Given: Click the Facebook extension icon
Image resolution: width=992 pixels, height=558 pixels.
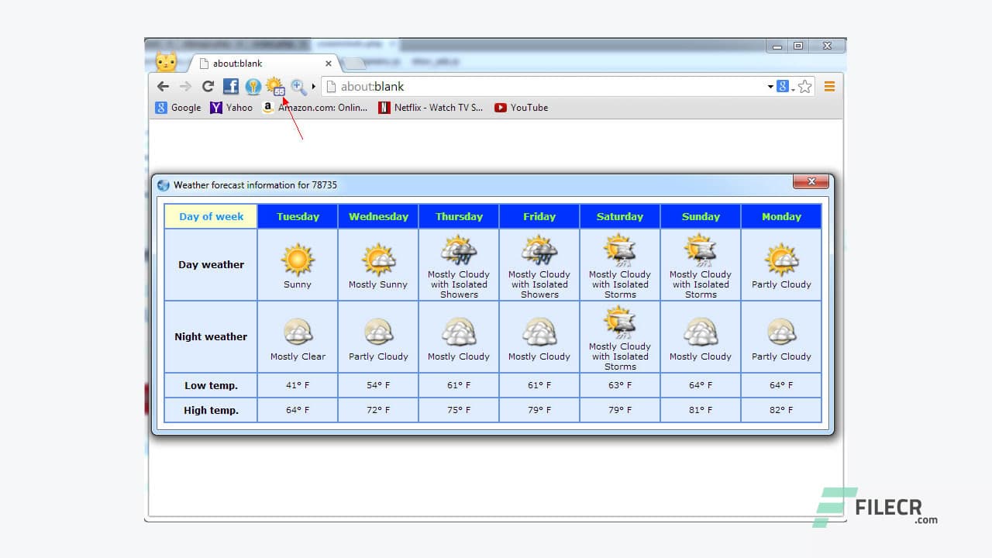Looking at the screenshot, I should point(229,87).
